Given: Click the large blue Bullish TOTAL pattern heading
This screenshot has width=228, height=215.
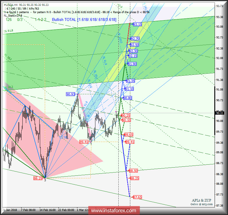Looking at the screenshot, I should coord(84,19).
